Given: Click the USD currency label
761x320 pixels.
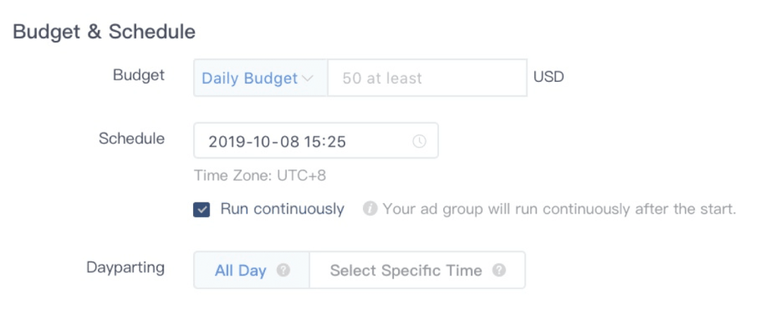Looking at the screenshot, I should click(549, 77).
